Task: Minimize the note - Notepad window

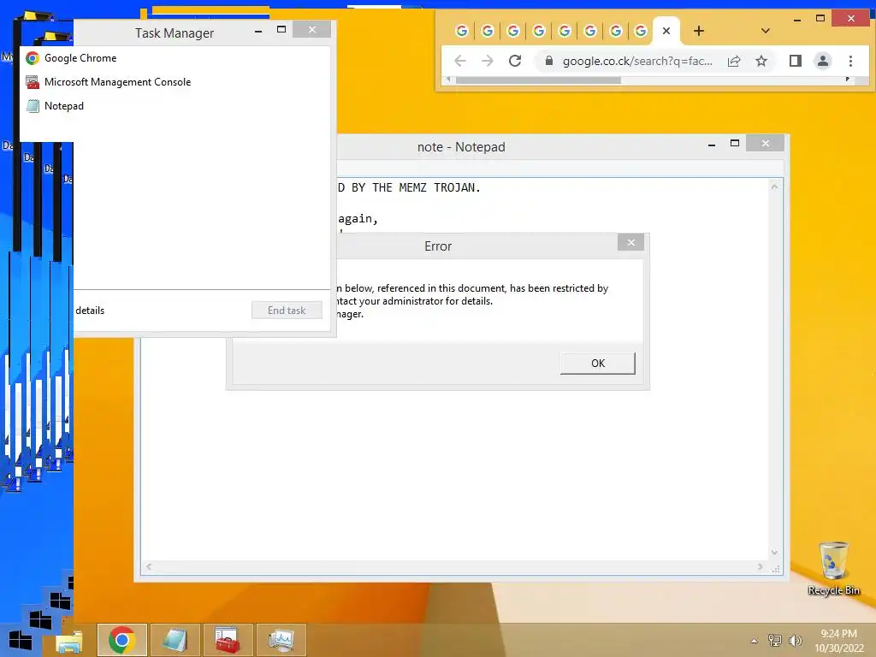Action: [x=711, y=145]
